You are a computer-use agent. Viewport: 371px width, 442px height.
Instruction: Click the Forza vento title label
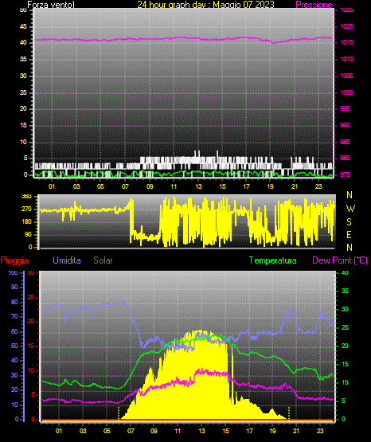(51, 5)
